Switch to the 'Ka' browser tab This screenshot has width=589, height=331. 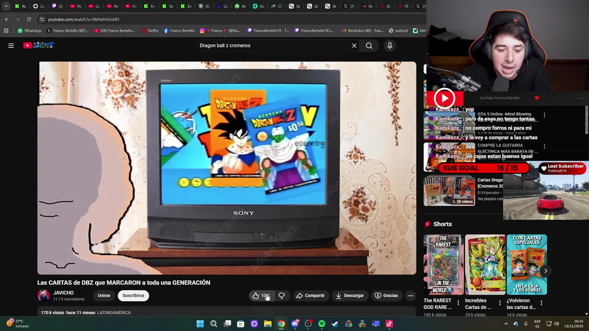point(259,6)
